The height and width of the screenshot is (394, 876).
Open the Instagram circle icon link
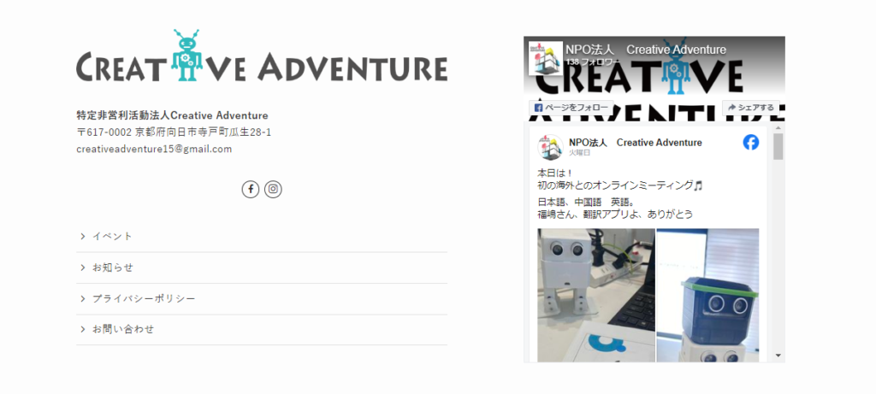click(273, 189)
